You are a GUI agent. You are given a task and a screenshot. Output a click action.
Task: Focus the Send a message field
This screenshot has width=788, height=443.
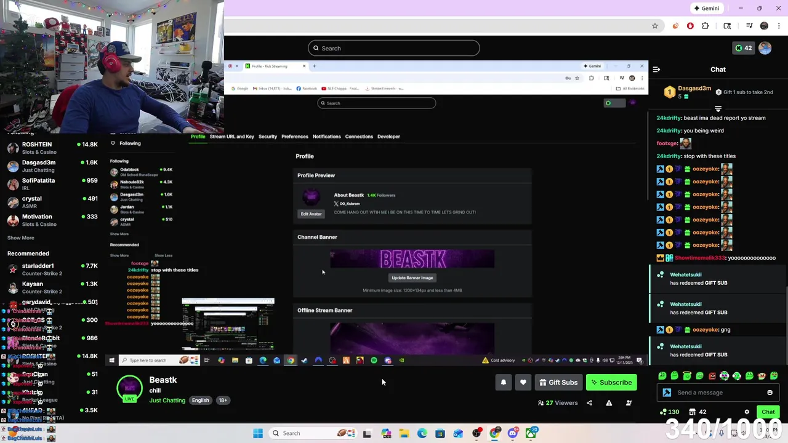click(x=718, y=393)
